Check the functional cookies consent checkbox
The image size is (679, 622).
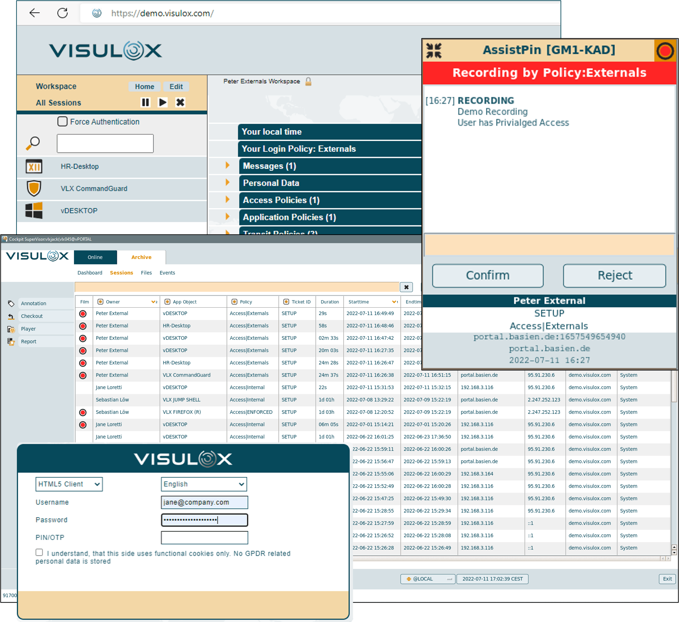pos(39,552)
